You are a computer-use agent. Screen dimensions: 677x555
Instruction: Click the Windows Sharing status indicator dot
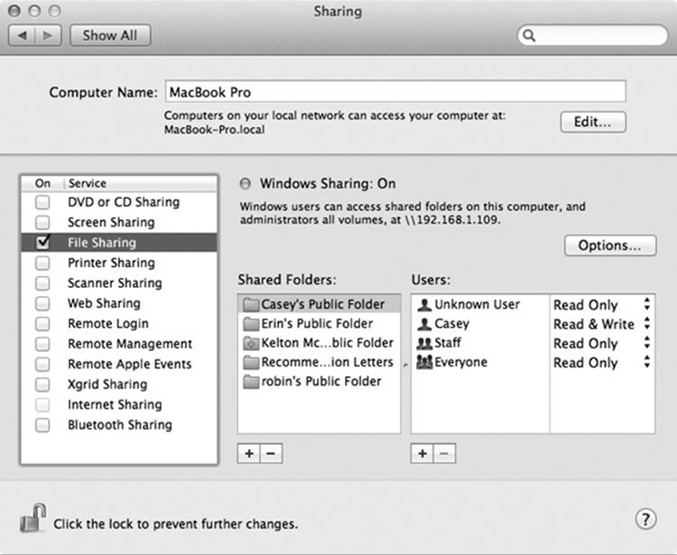tap(246, 184)
